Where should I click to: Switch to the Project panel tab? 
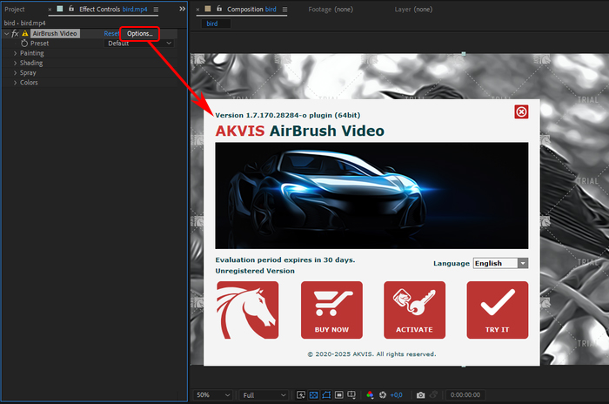click(x=15, y=10)
